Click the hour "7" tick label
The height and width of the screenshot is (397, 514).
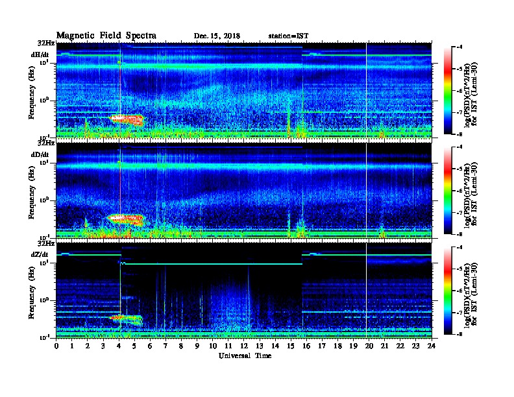165,346
